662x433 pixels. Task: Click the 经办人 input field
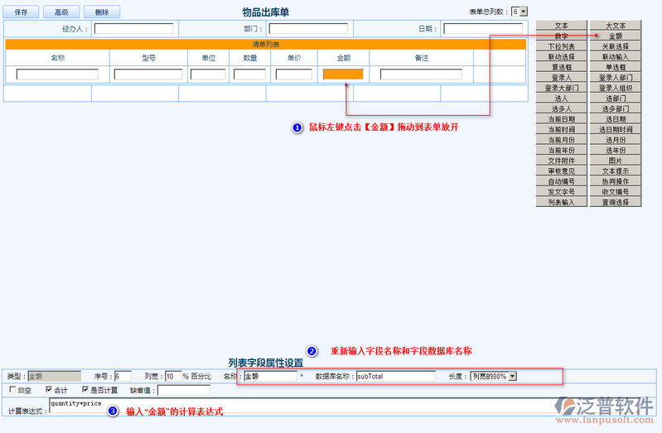(133, 29)
